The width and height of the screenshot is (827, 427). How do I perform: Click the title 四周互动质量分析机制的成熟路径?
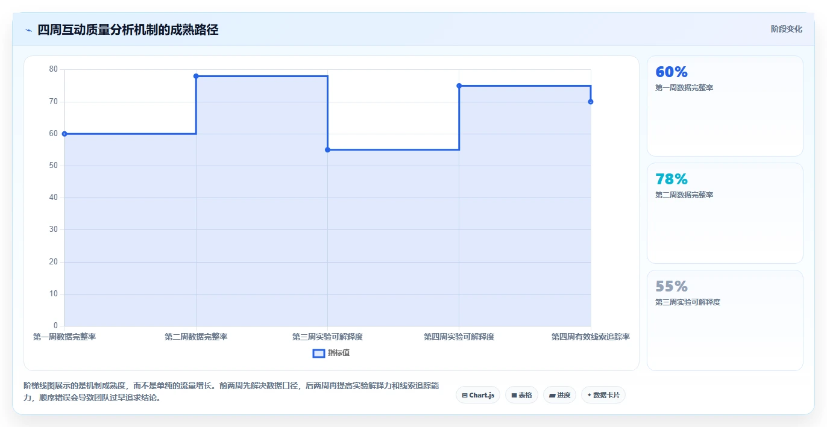pyautogui.click(x=128, y=30)
